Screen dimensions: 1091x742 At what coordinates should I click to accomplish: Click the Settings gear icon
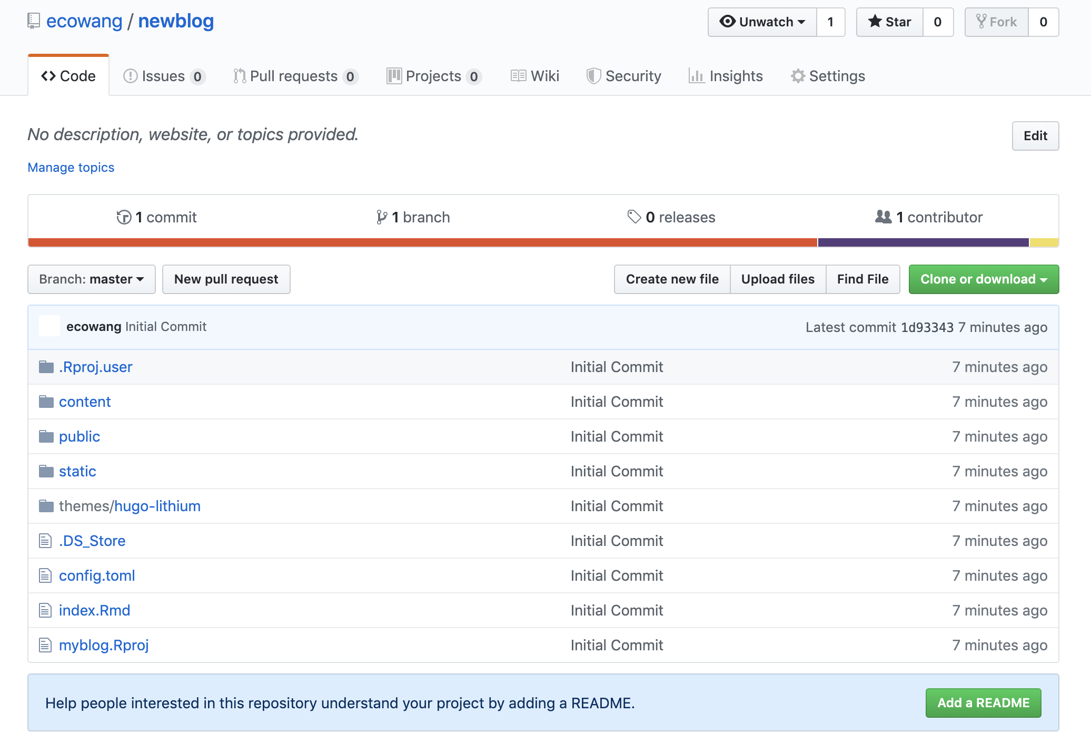798,76
